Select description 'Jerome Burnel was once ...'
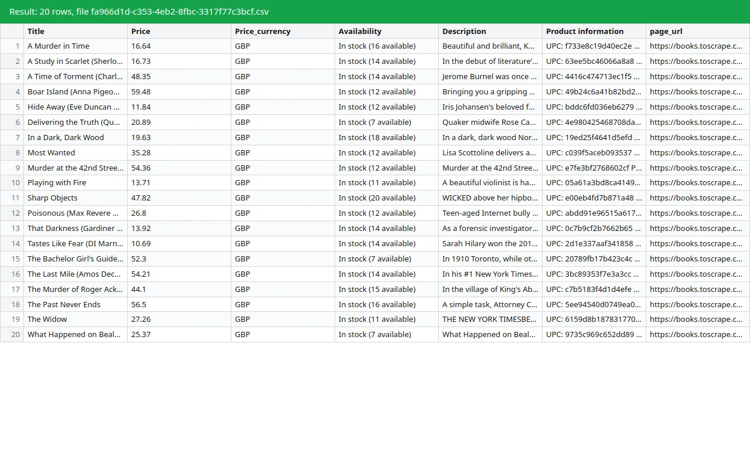The image size is (750, 469). coord(490,77)
